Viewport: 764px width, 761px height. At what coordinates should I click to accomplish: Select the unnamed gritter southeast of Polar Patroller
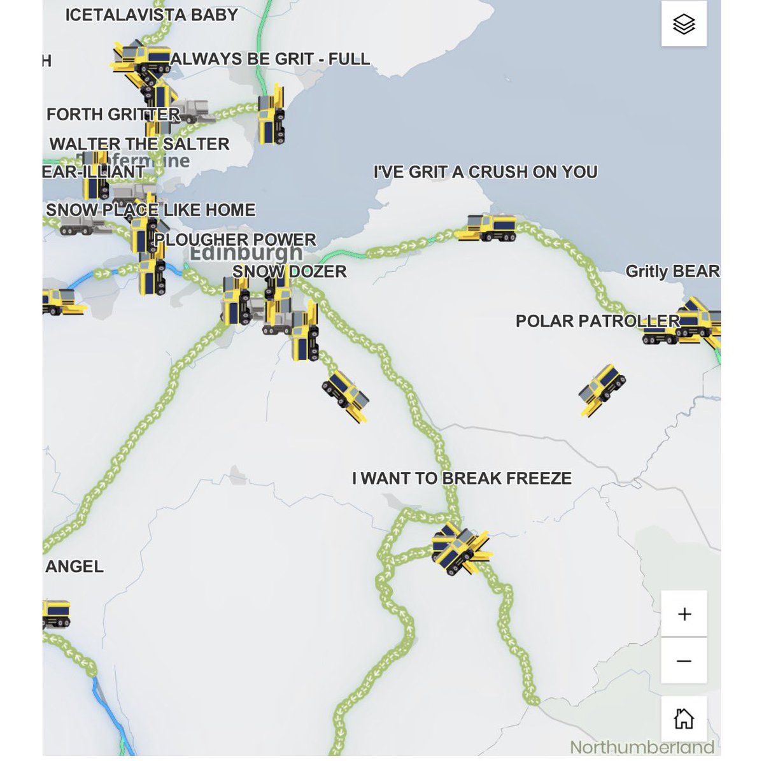coord(602,390)
